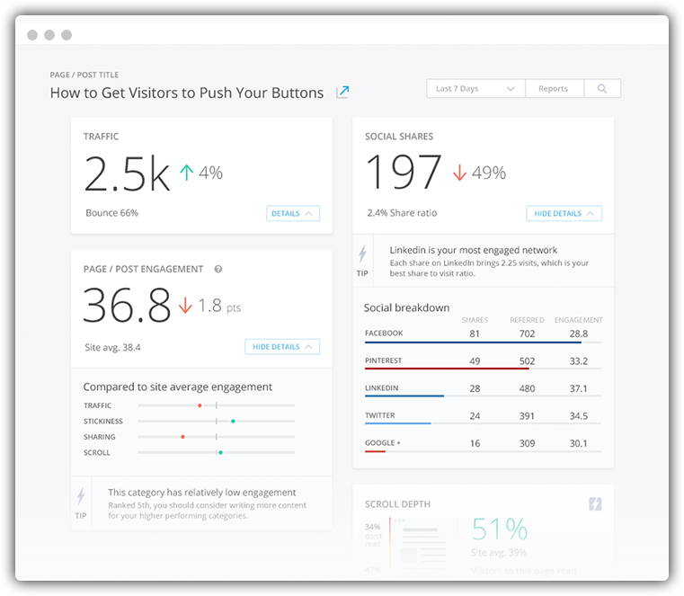Click the red down arrow beside 49%
The height and width of the screenshot is (596, 684).
[459, 173]
